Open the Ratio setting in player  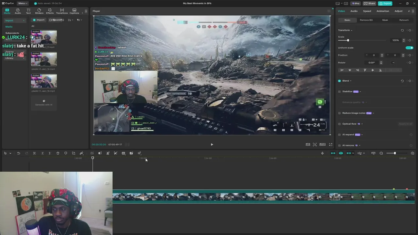[x=322, y=144]
